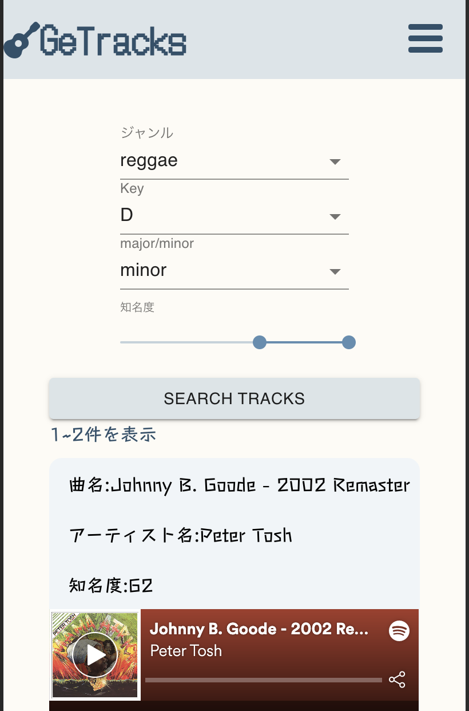Click the Spotify logo on the player
Image resolution: width=469 pixels, height=711 pixels.
[400, 631]
